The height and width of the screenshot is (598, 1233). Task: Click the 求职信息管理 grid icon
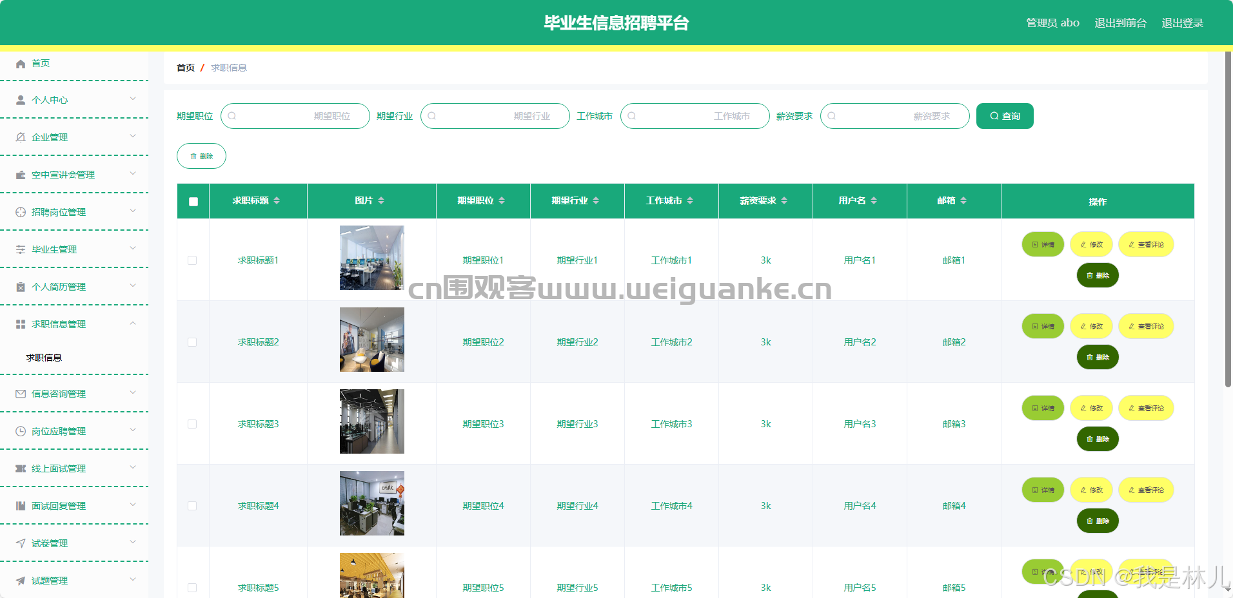[x=21, y=324]
